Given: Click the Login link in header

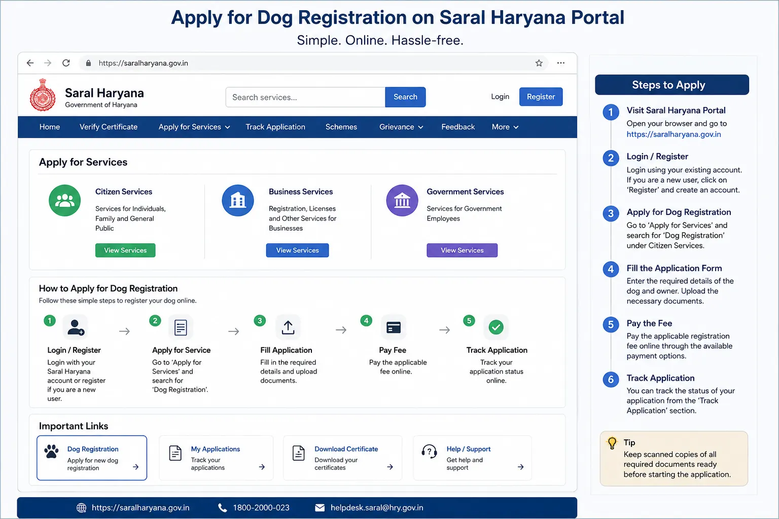Looking at the screenshot, I should pos(500,97).
